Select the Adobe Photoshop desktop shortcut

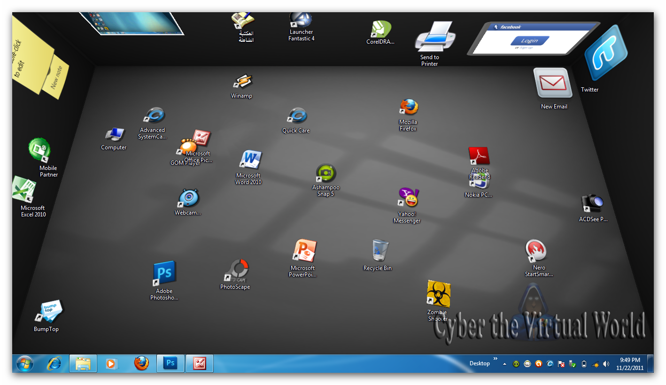tap(164, 273)
